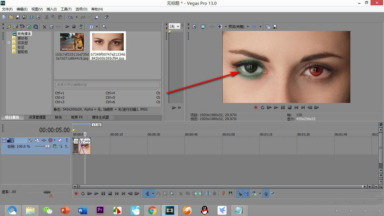Start media preview in Project Media toolbar

pos(67,27)
